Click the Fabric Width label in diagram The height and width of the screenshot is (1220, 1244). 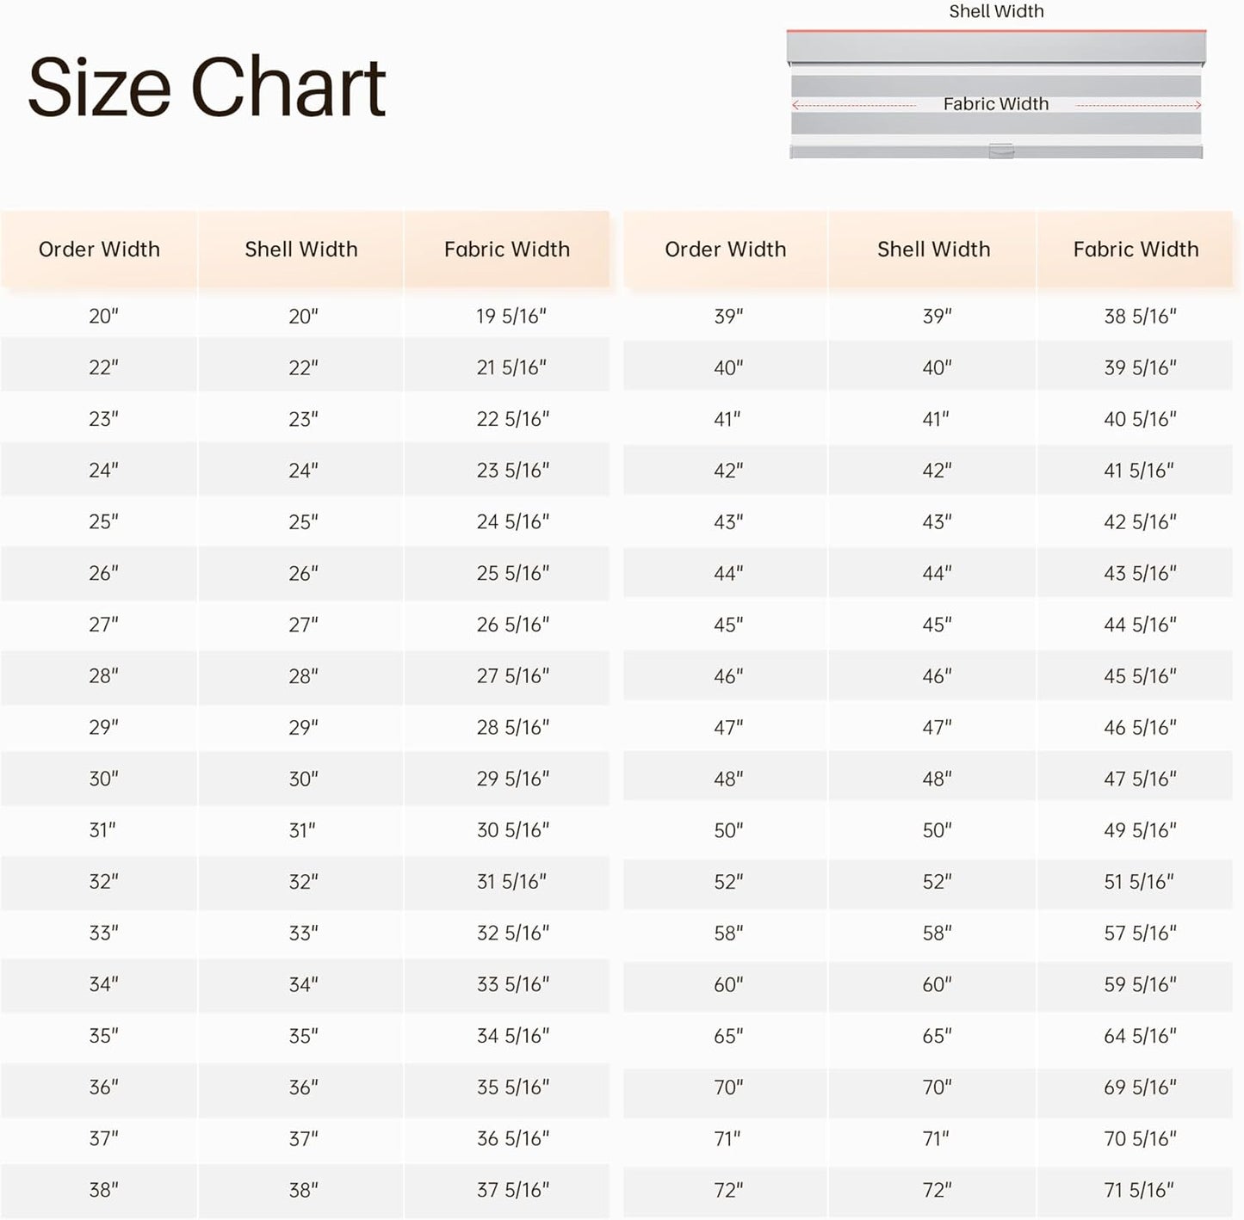tap(996, 104)
